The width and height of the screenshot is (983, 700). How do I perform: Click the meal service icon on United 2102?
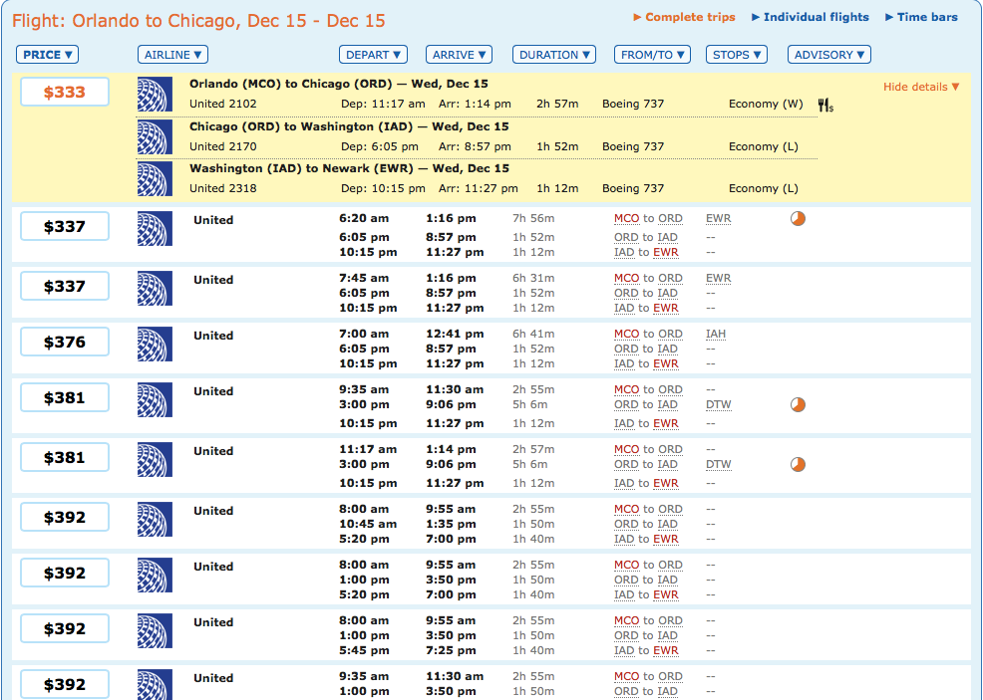pyautogui.click(x=823, y=103)
